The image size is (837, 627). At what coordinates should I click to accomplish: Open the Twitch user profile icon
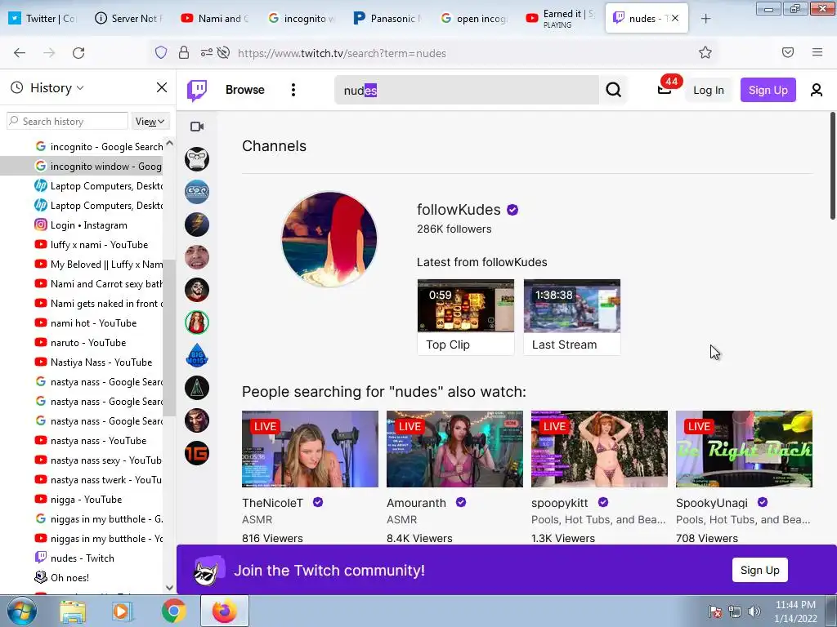pos(817,90)
